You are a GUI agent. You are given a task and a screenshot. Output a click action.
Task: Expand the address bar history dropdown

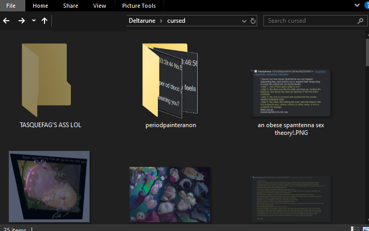tap(244, 21)
